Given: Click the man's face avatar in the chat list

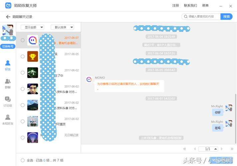Looking at the screenshot, I should point(33,89).
